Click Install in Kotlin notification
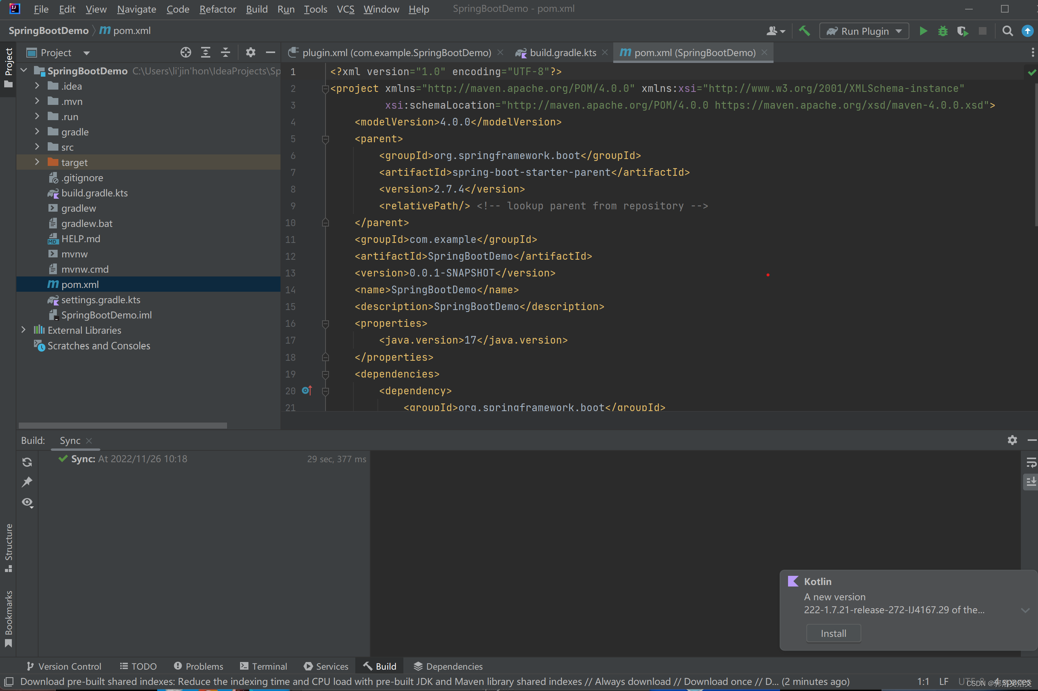Screen dimensions: 1038x691 click(833, 633)
